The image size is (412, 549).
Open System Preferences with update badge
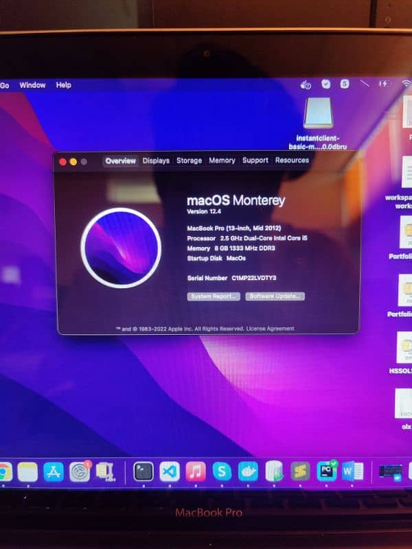point(80,471)
